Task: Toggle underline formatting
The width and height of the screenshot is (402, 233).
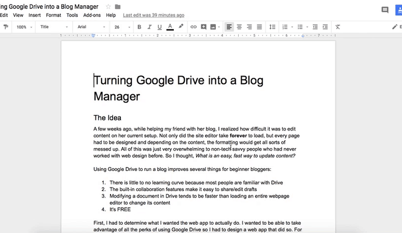Action: (159, 27)
